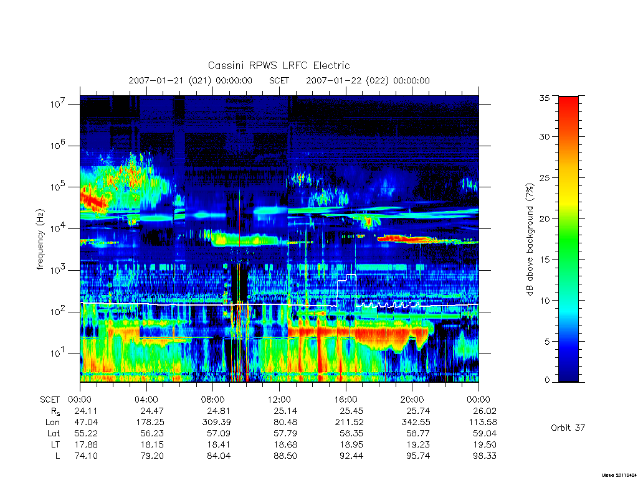
Task: Click Lon value '309.39'
Action: point(216,423)
